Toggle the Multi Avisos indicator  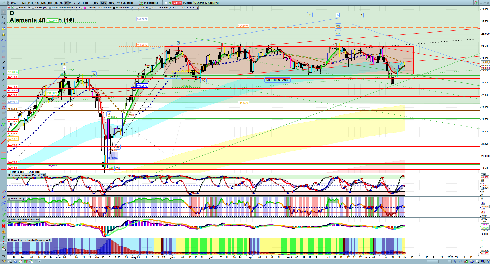click(114, 8)
